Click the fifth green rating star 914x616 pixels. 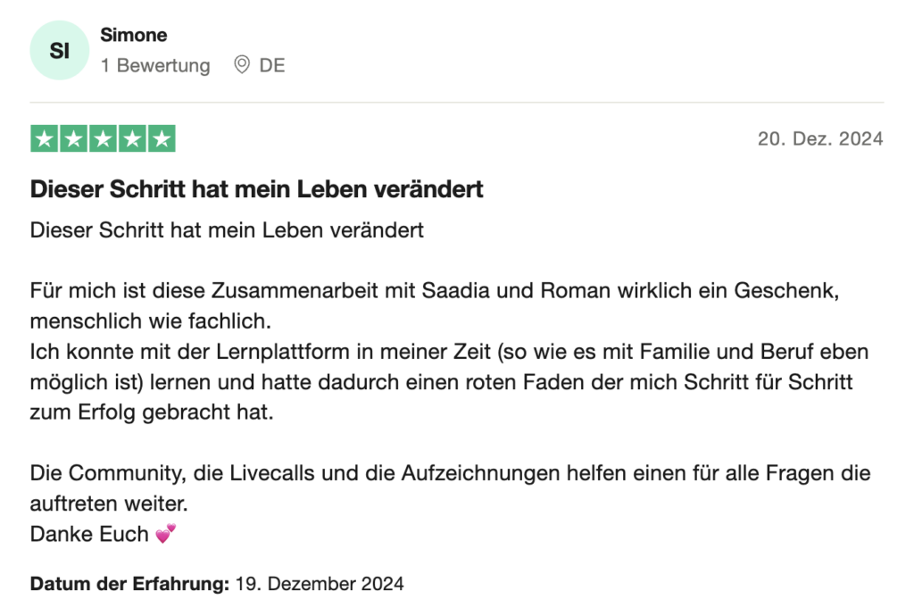tap(161, 138)
